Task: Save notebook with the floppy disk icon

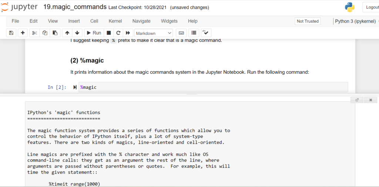Action: [x=11, y=33]
